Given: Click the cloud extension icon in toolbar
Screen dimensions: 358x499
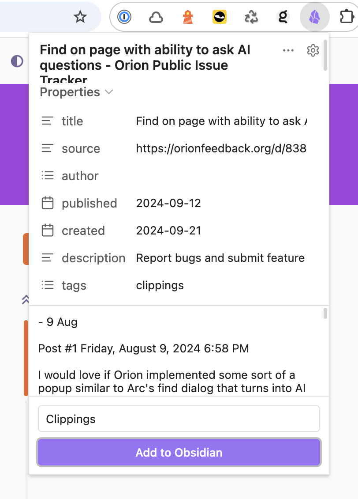Looking at the screenshot, I should point(156,17).
